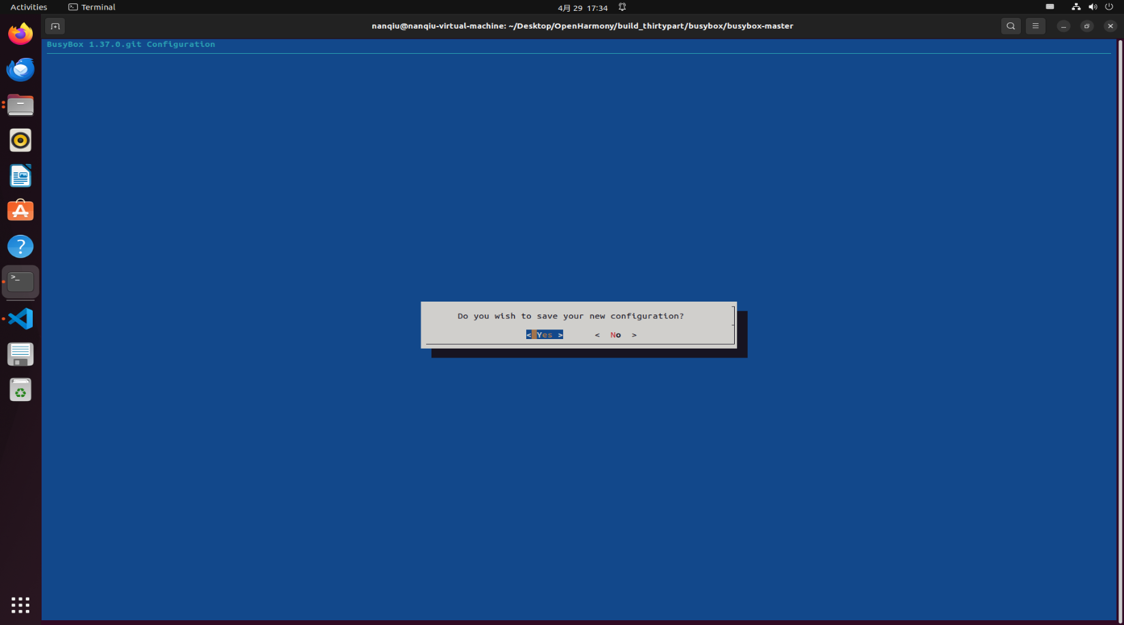This screenshot has height=625, width=1124.
Task: Open the network status icon
Action: (1076, 7)
